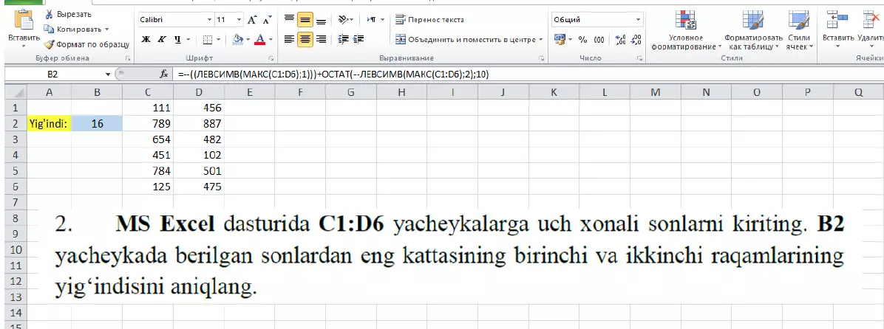Viewport: 884px width, 329px height.
Task: Expand fill color dropdown arrow
Action: (x=248, y=40)
